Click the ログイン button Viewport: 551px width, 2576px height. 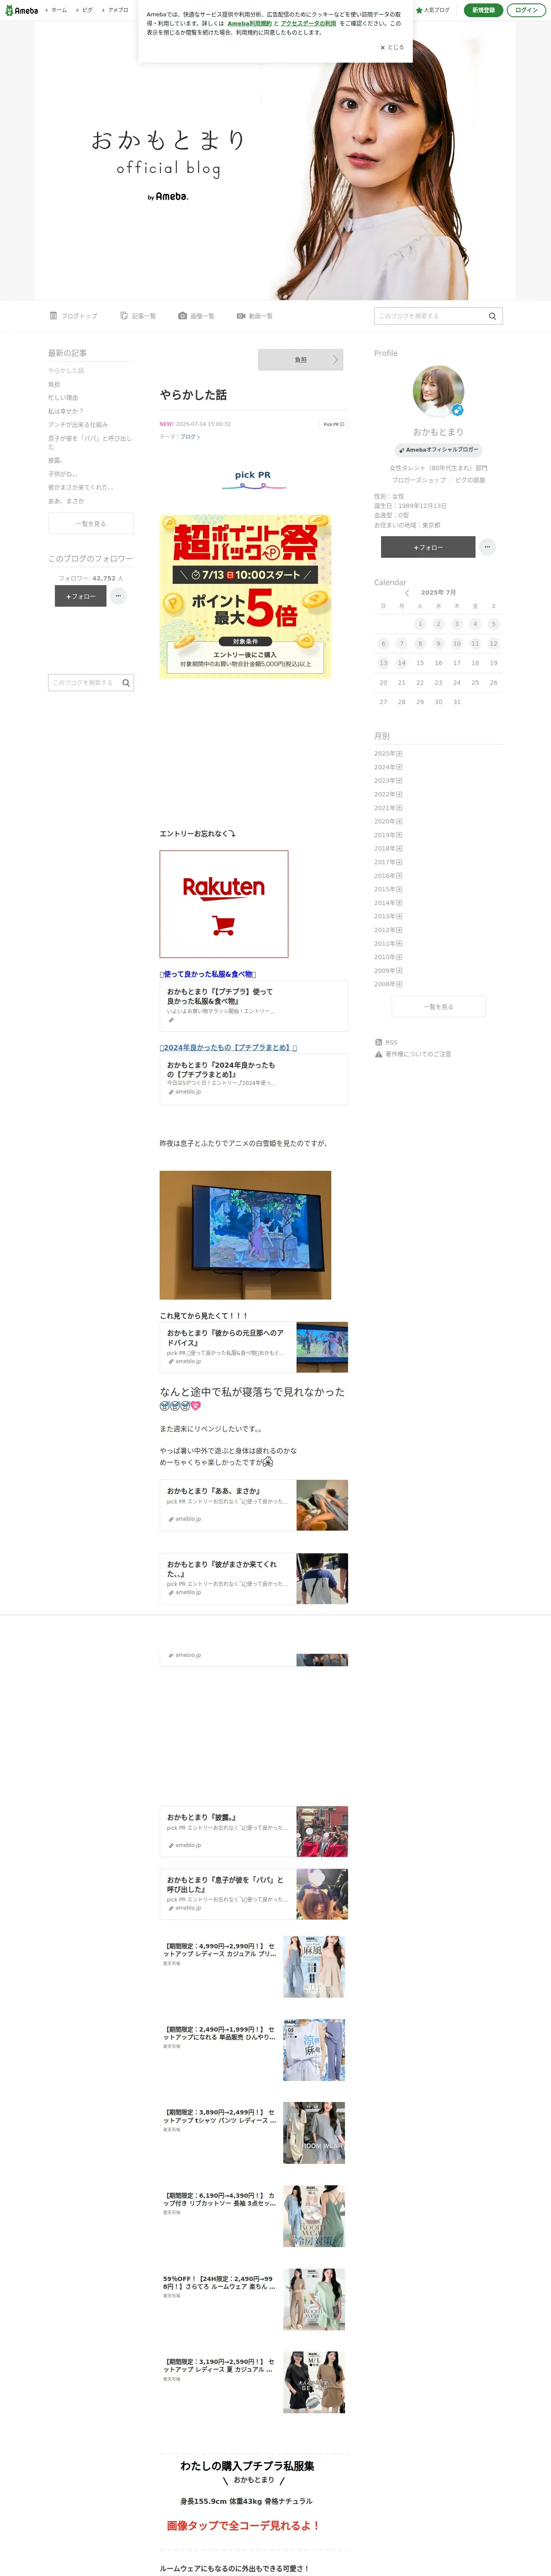(526, 10)
